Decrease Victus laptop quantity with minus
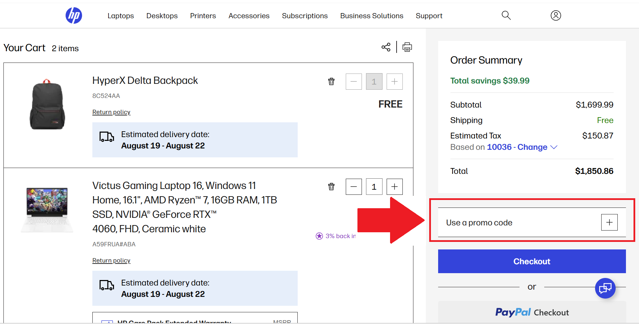 click(354, 187)
